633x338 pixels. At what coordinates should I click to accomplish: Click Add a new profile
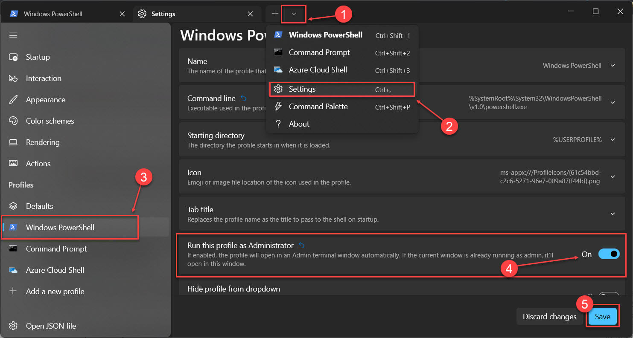[85, 292]
